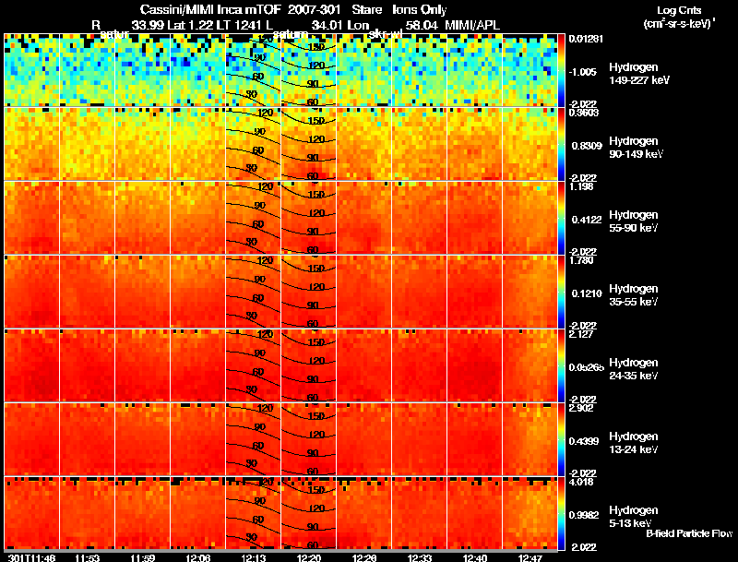Click the 1.198 colorbar value
This screenshot has width=738, height=562.
581,186
